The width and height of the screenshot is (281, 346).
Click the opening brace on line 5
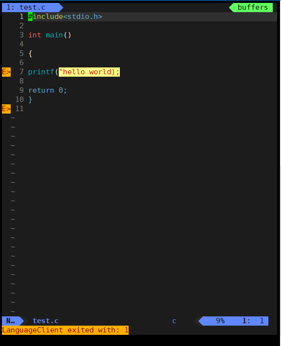(31, 53)
